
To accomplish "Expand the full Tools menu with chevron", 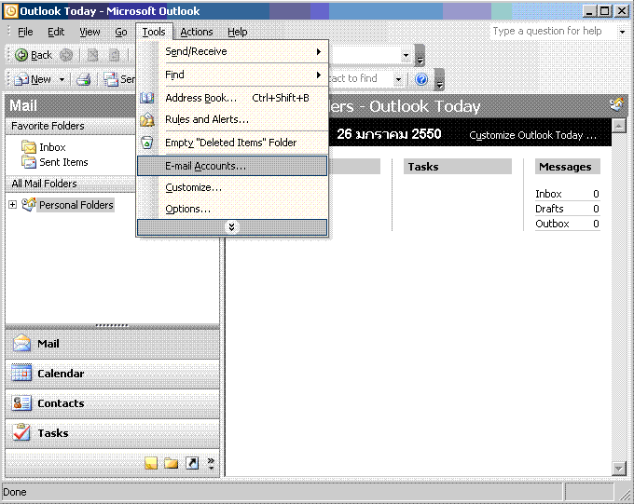I will pyautogui.click(x=232, y=227).
